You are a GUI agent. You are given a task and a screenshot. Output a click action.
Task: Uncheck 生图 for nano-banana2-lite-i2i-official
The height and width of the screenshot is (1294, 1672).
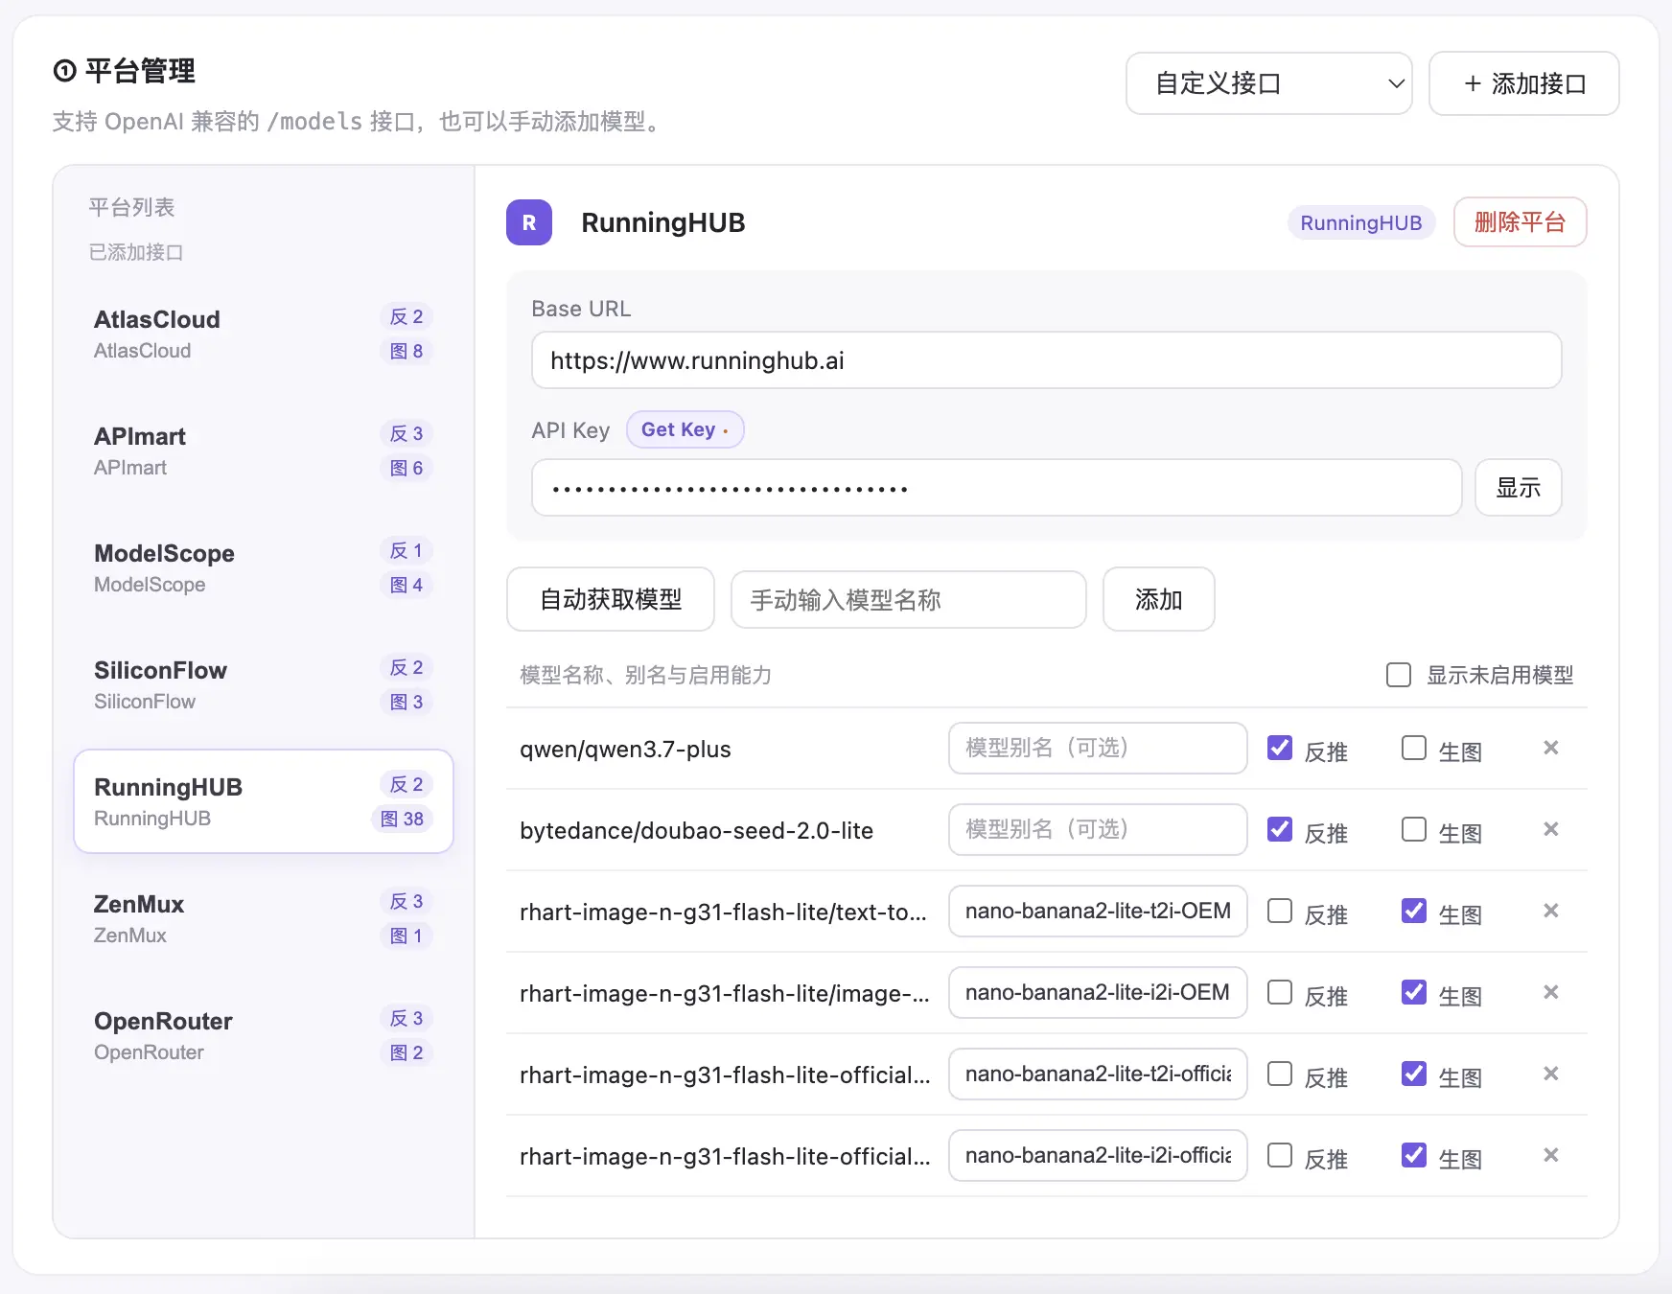click(1414, 1155)
